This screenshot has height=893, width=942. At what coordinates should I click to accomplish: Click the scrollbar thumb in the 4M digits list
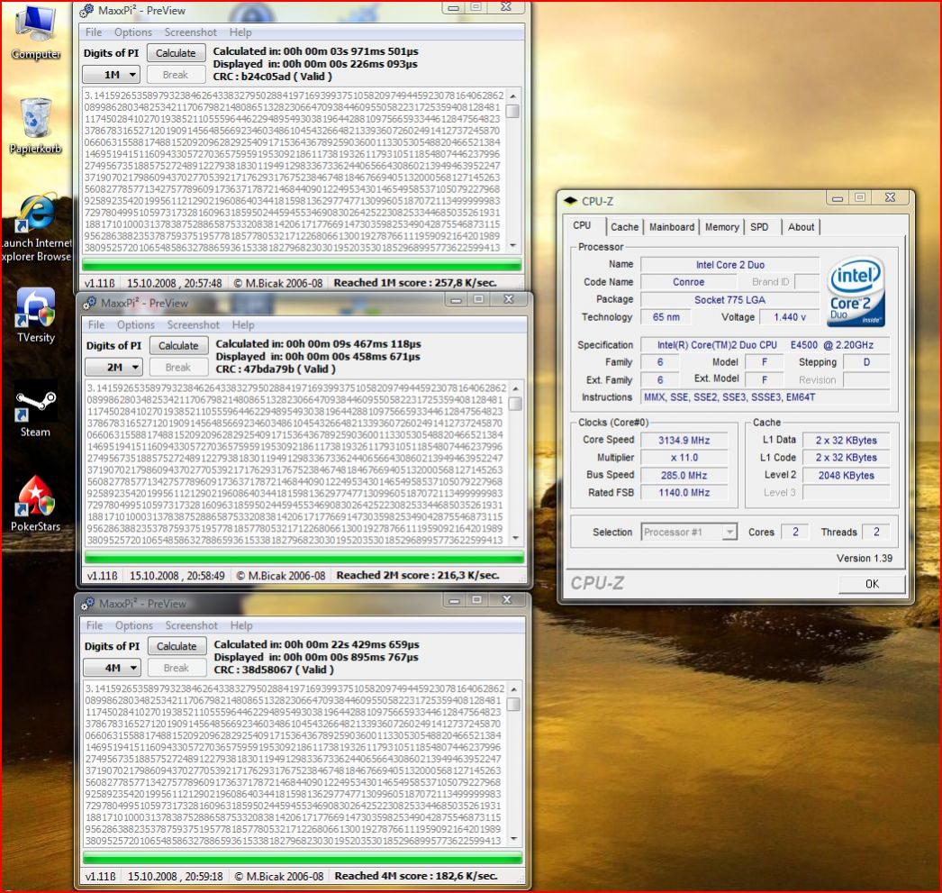click(513, 703)
